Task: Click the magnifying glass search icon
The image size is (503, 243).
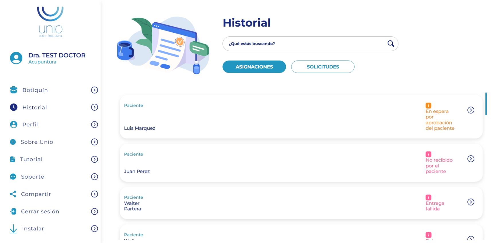Action: pos(391,44)
